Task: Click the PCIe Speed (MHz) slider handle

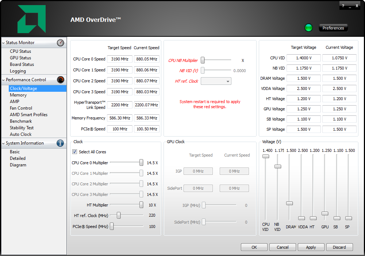Action: coord(112,227)
